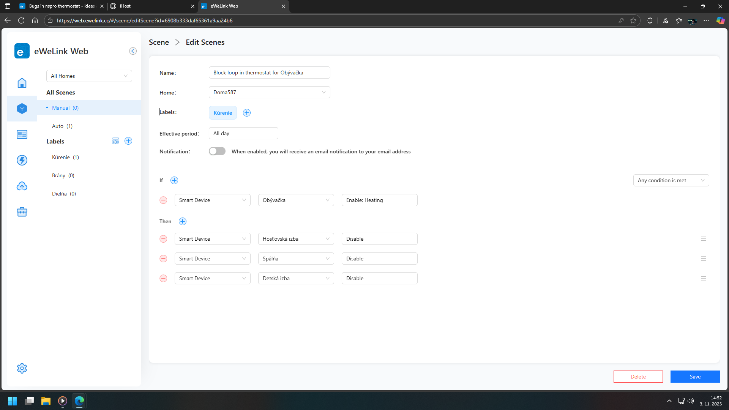729x410 pixels.
Task: Click the Save button
Action: (695, 377)
